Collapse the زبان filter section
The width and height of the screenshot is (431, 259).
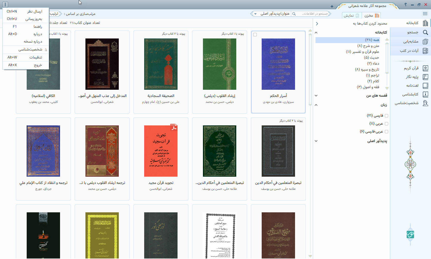coord(316,105)
